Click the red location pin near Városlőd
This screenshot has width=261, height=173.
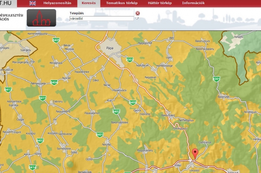click(x=195, y=153)
